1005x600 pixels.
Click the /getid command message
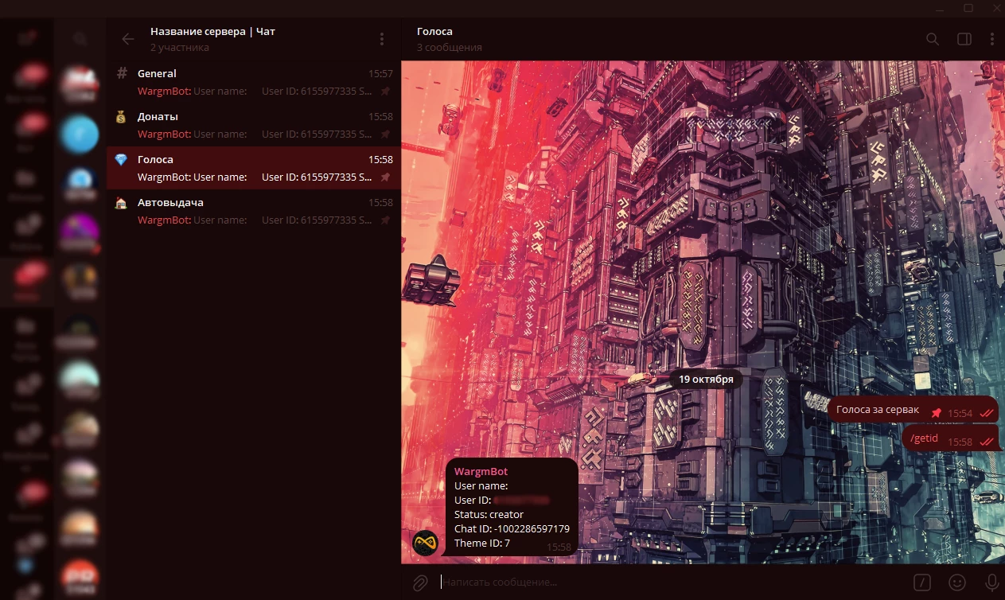(925, 438)
